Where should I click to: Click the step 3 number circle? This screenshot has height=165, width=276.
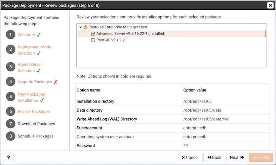pos(10,67)
